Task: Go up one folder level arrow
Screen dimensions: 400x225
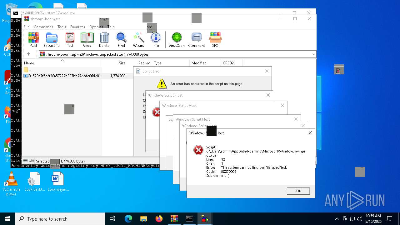Action: coord(28,54)
